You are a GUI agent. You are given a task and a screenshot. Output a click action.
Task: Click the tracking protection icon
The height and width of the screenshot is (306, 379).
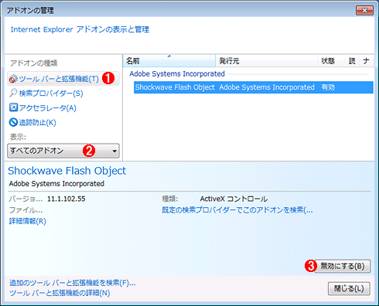click(13, 122)
